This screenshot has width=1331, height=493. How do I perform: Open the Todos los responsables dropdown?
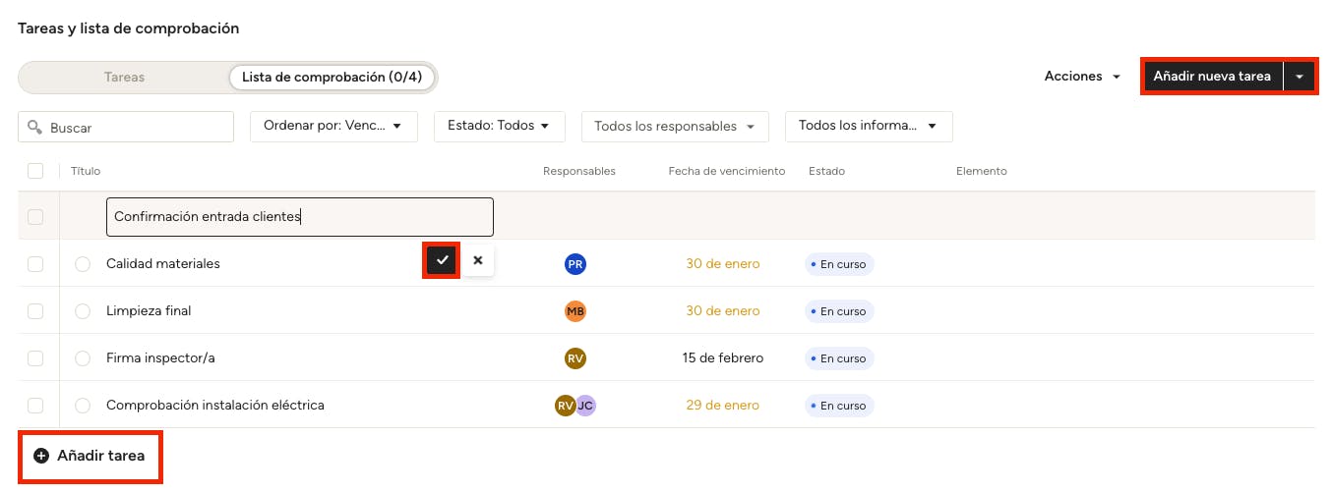(x=674, y=126)
